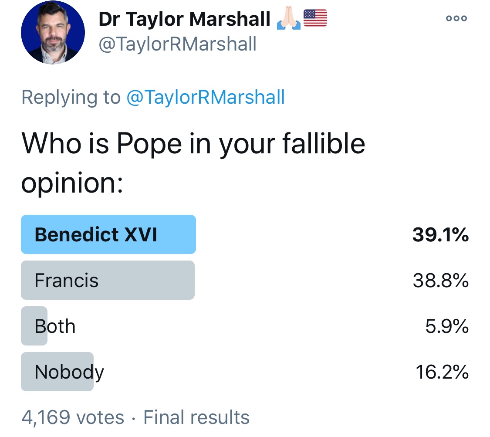
Task: Click the 39.1% result value
Action: pyautogui.click(x=441, y=235)
